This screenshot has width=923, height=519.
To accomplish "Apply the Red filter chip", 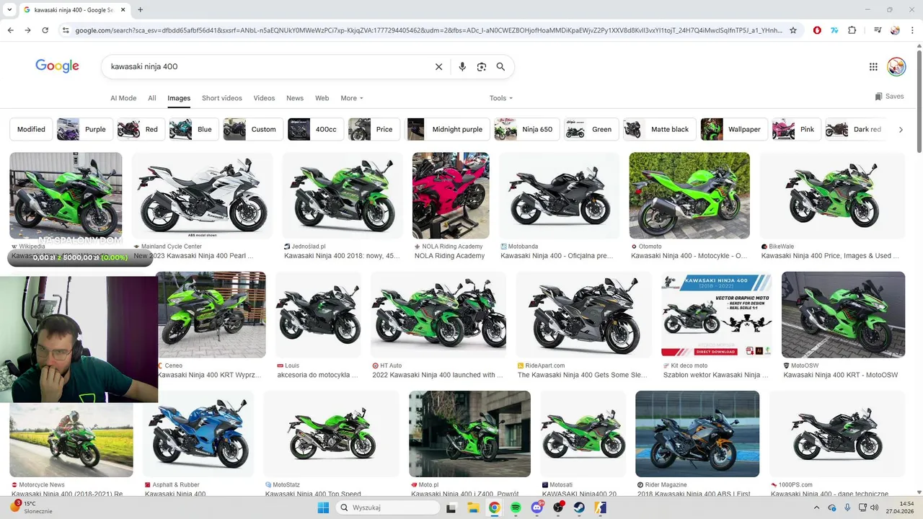I will coord(141,130).
